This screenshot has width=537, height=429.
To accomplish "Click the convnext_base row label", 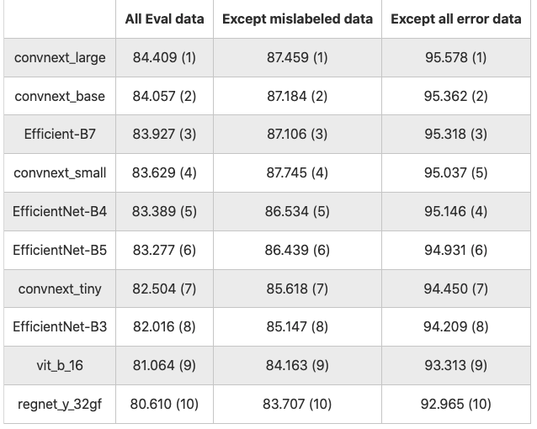I will click(60, 96).
